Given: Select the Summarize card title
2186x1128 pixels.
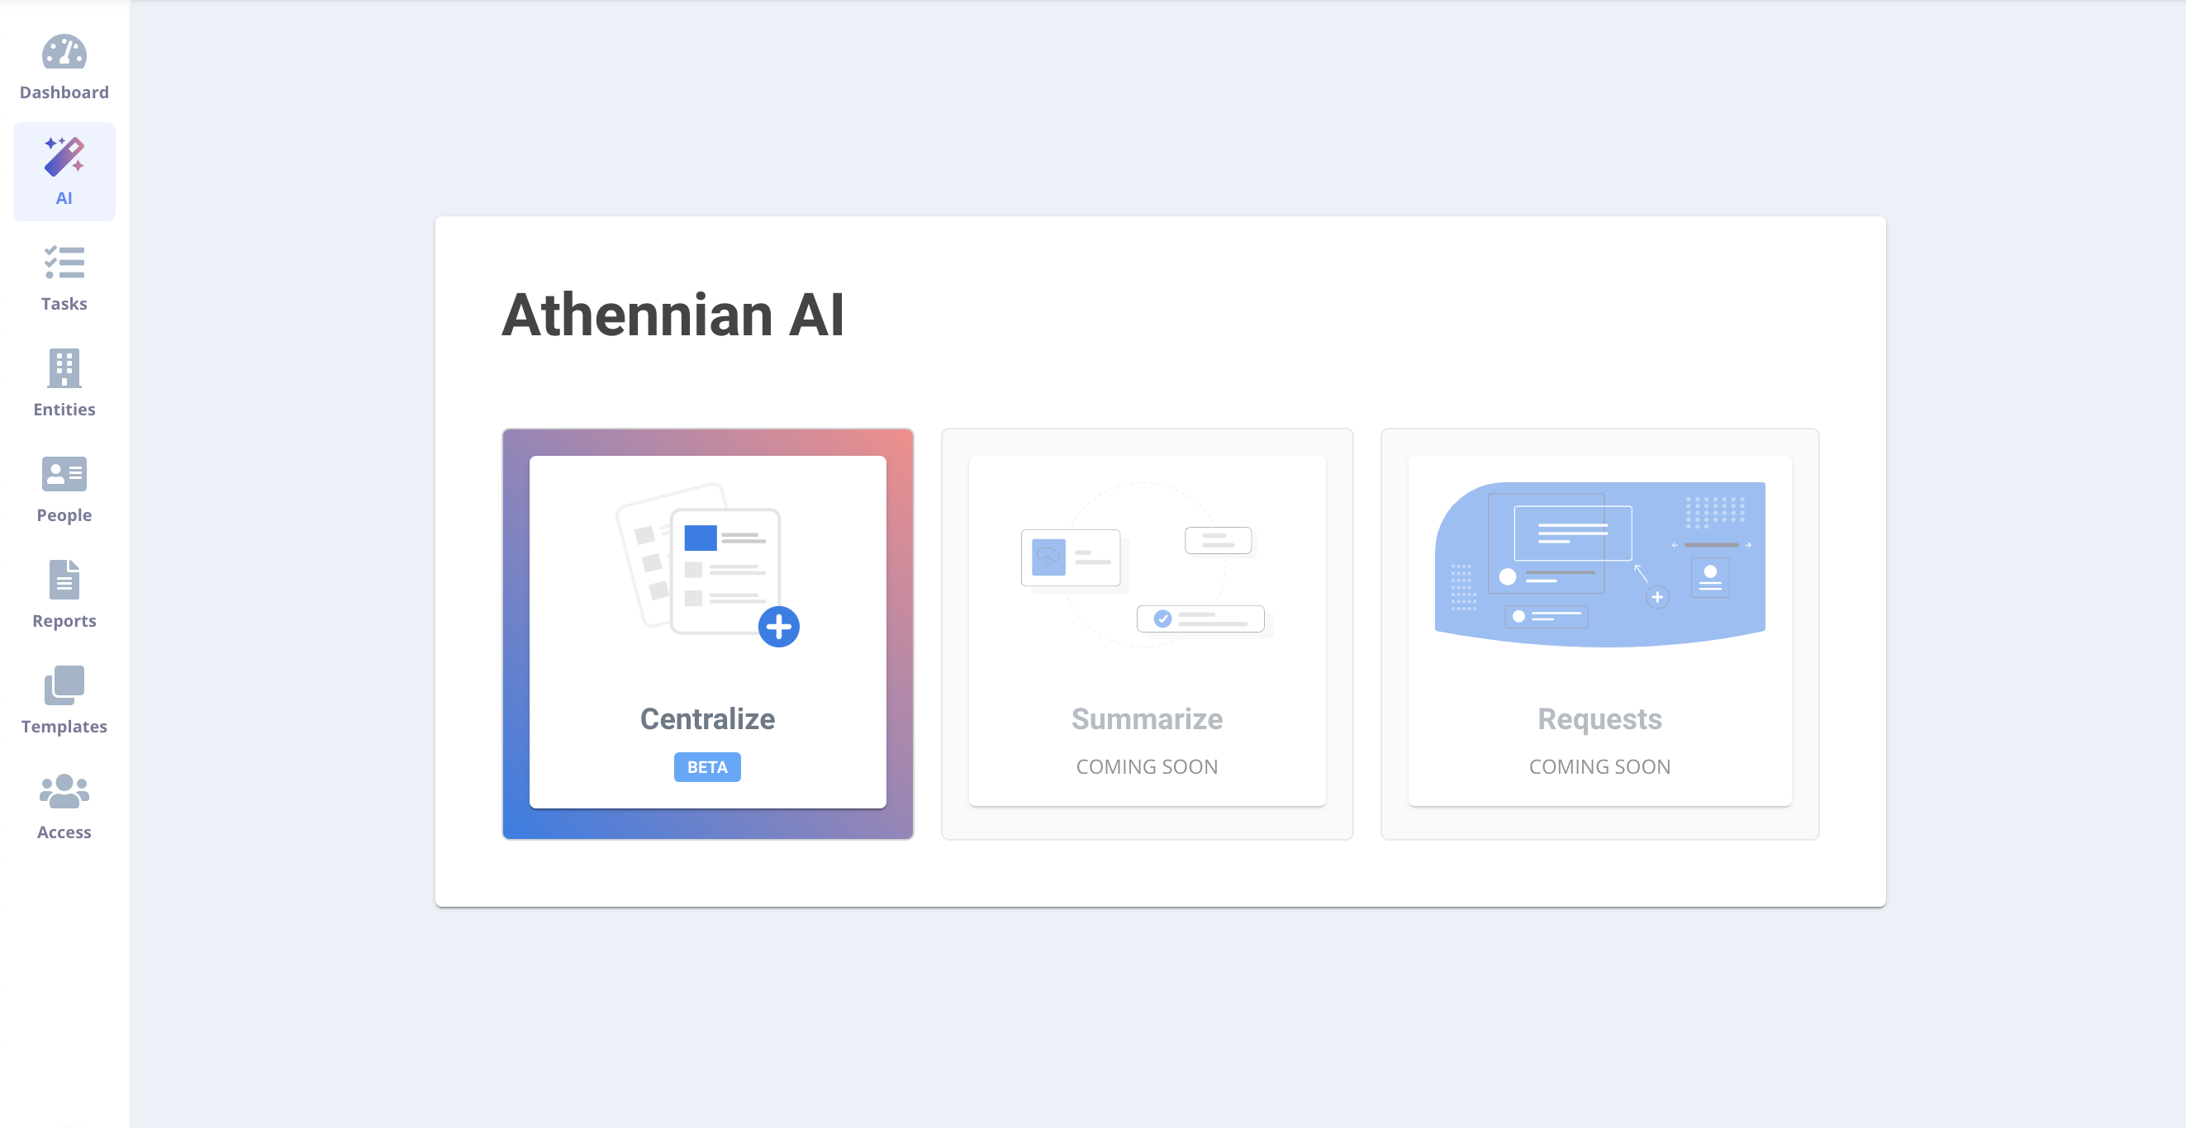Looking at the screenshot, I should (x=1148, y=718).
